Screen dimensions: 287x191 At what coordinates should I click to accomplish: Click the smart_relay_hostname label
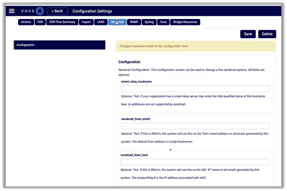point(136,82)
